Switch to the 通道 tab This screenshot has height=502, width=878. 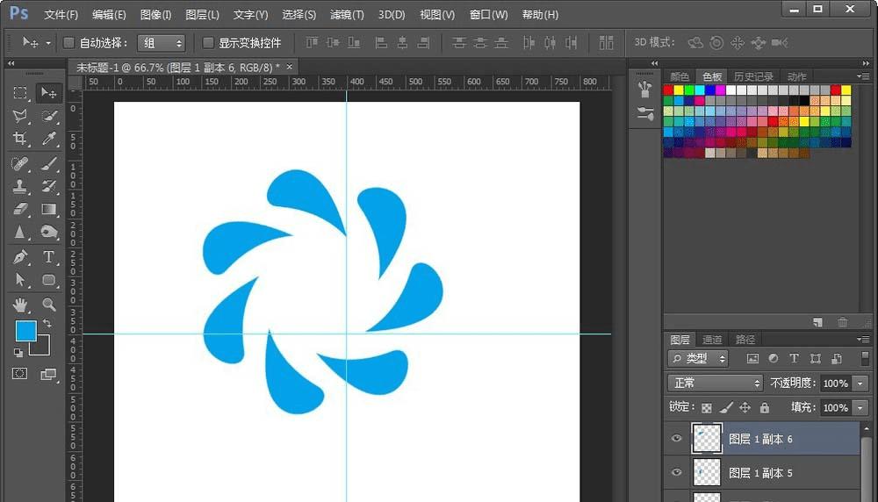pyautogui.click(x=712, y=340)
